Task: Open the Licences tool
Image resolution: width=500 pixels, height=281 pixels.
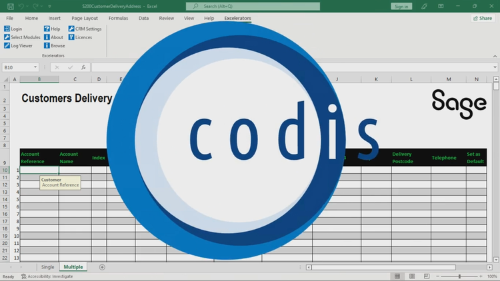Action: coord(80,37)
